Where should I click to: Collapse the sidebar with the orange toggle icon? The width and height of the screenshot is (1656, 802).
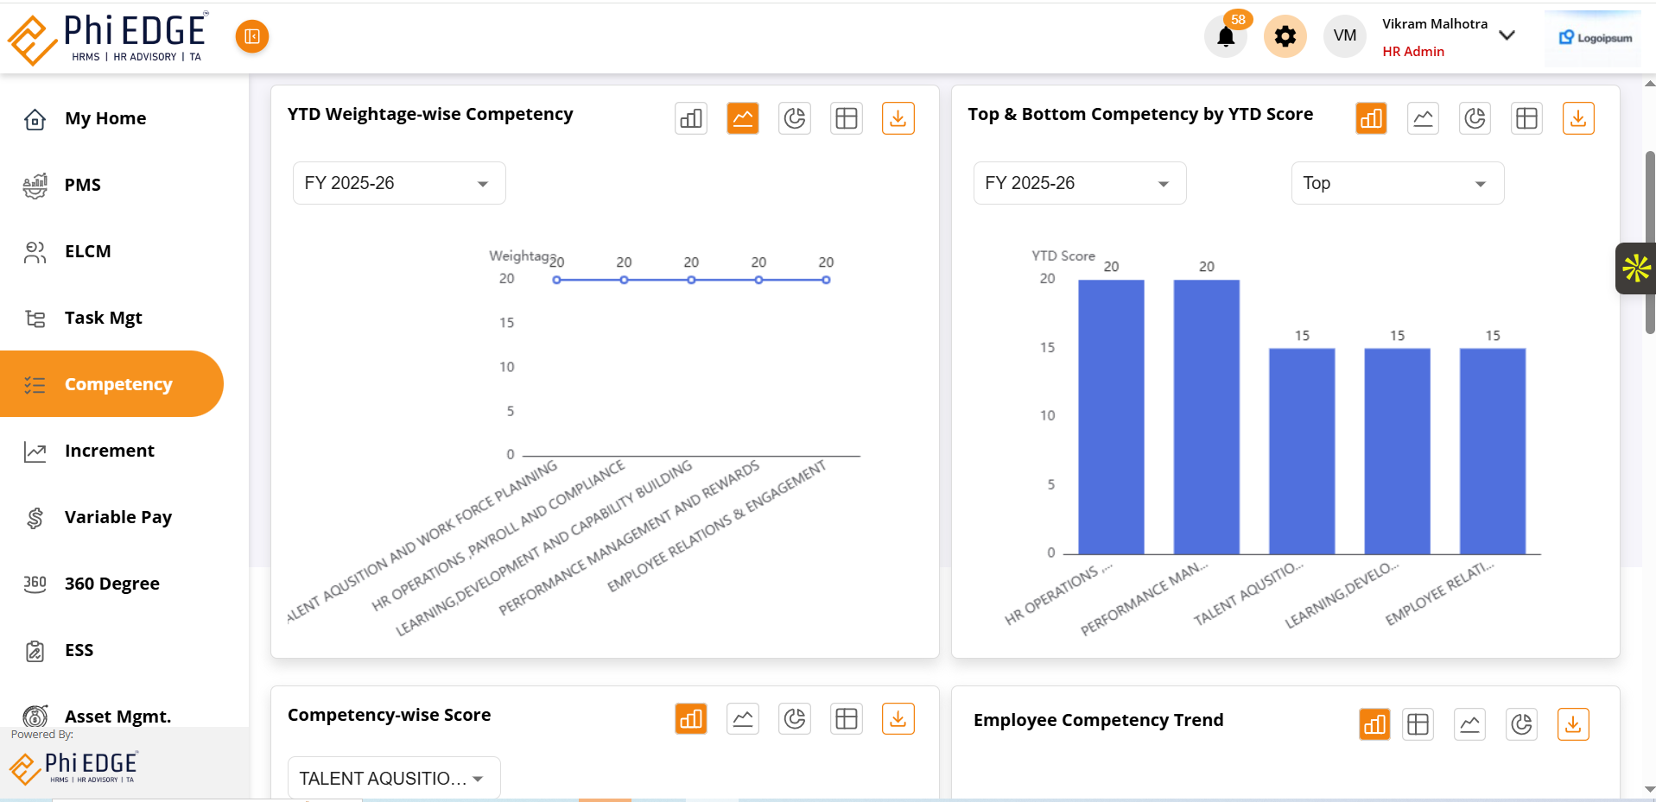point(252,36)
